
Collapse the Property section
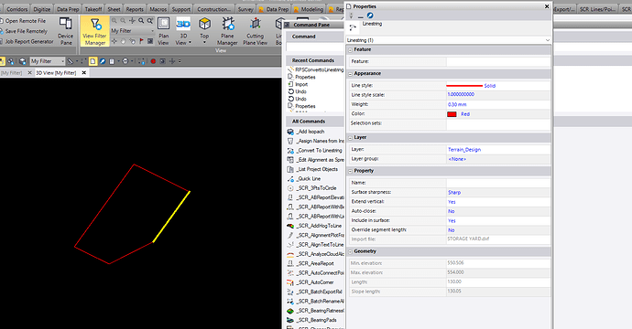(x=350, y=171)
